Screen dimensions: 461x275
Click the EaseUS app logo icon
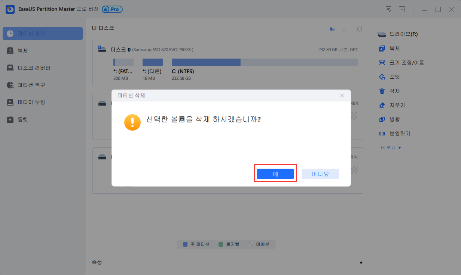pos(10,9)
